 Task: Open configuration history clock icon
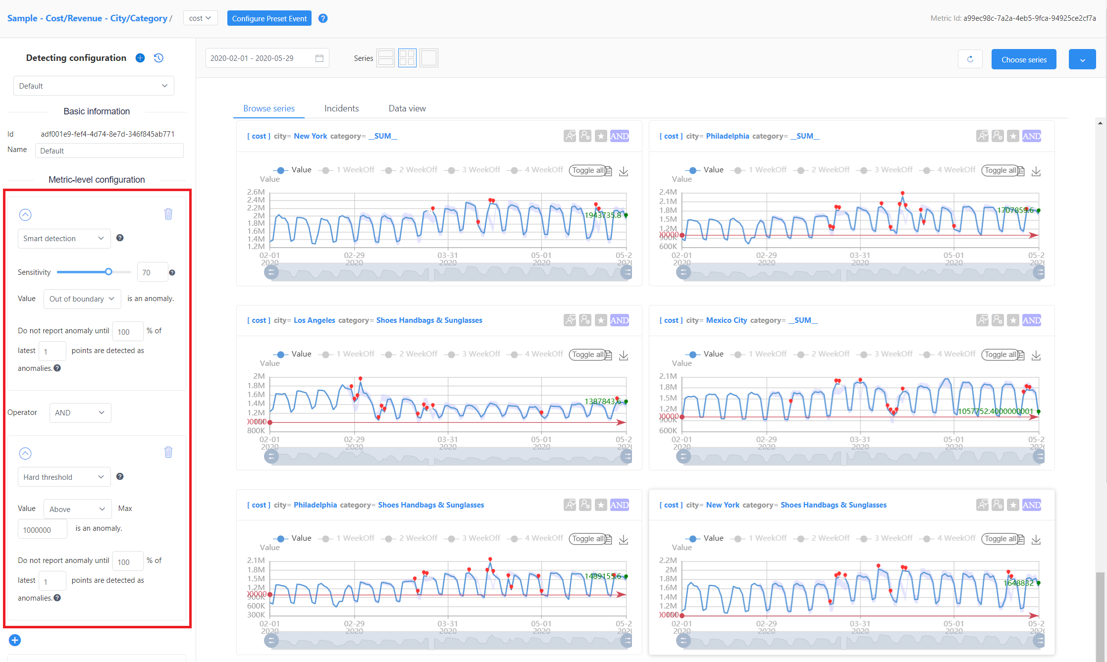(158, 58)
